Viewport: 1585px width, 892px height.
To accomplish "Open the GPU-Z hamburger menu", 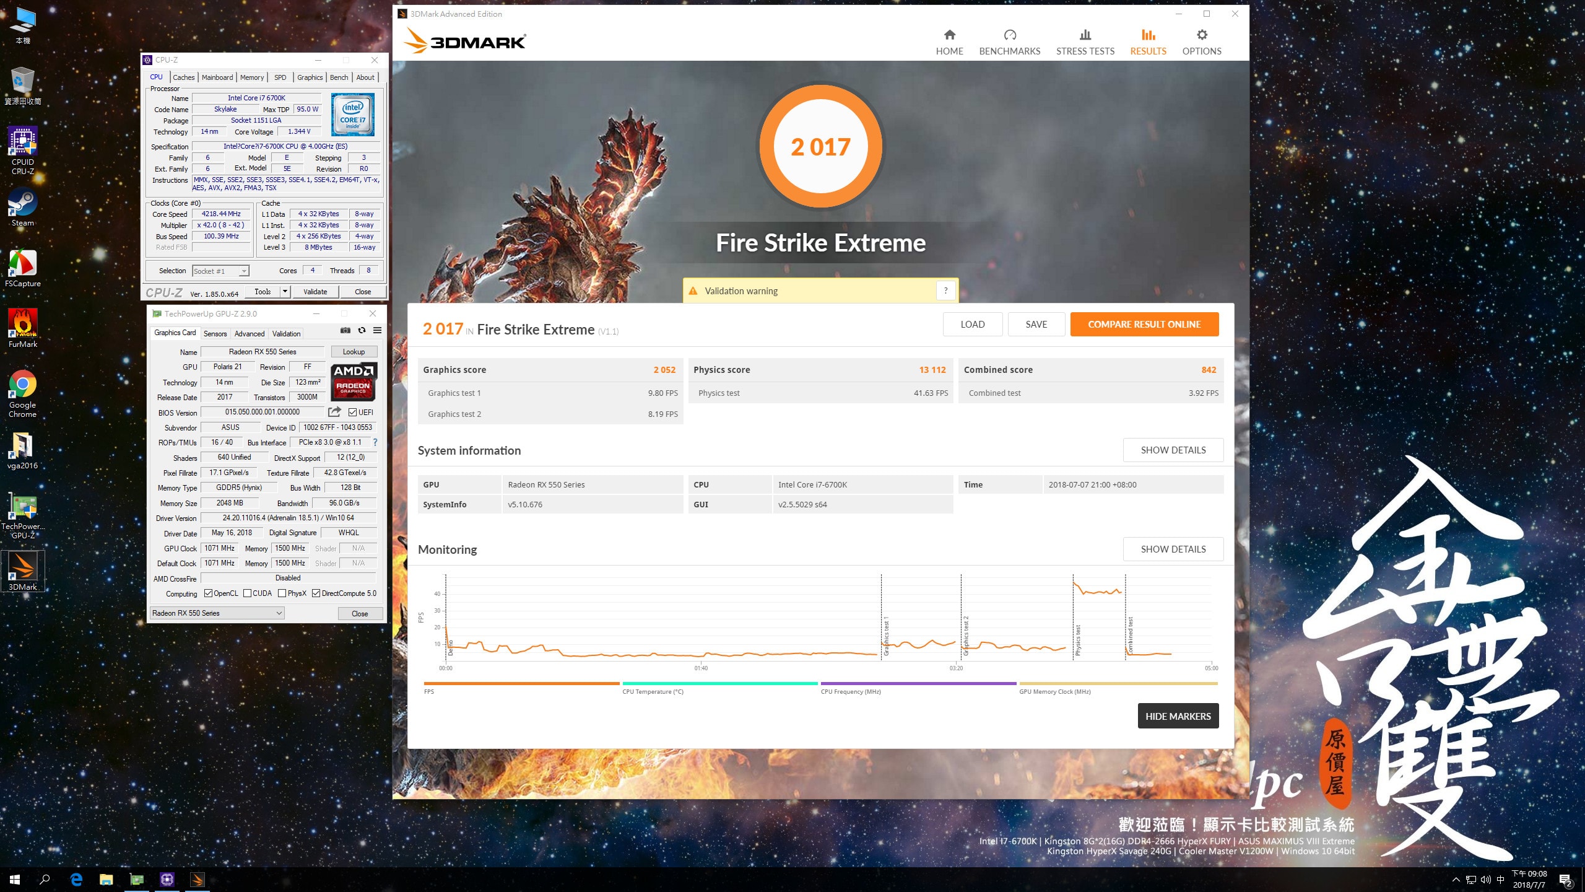I will 377,330.
